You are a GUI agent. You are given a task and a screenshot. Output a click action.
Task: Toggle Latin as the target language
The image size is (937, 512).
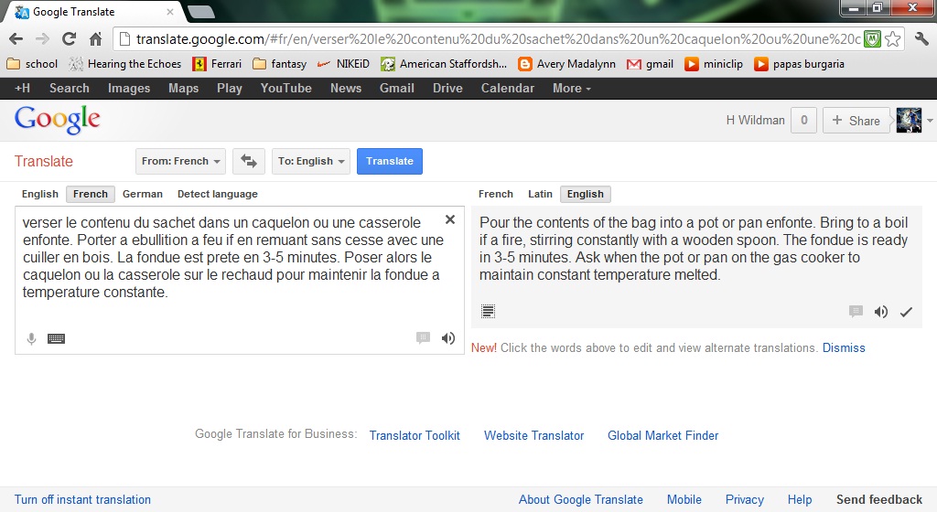[540, 194]
